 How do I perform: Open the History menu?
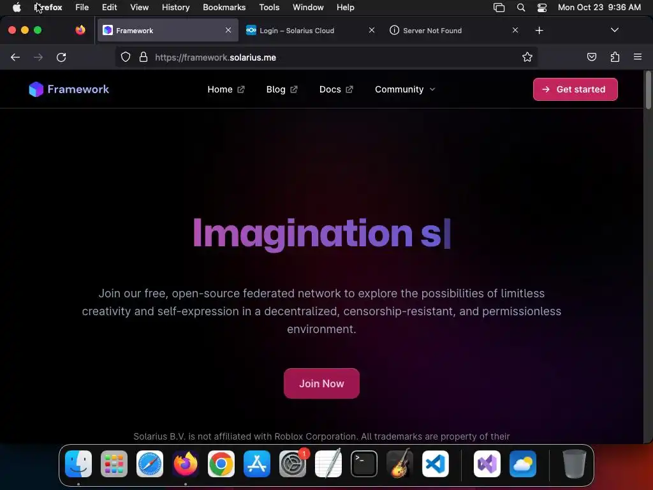click(x=175, y=8)
